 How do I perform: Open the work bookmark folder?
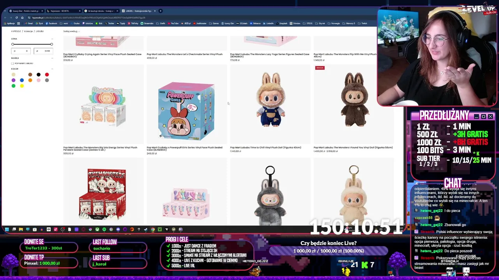[x=64, y=23]
